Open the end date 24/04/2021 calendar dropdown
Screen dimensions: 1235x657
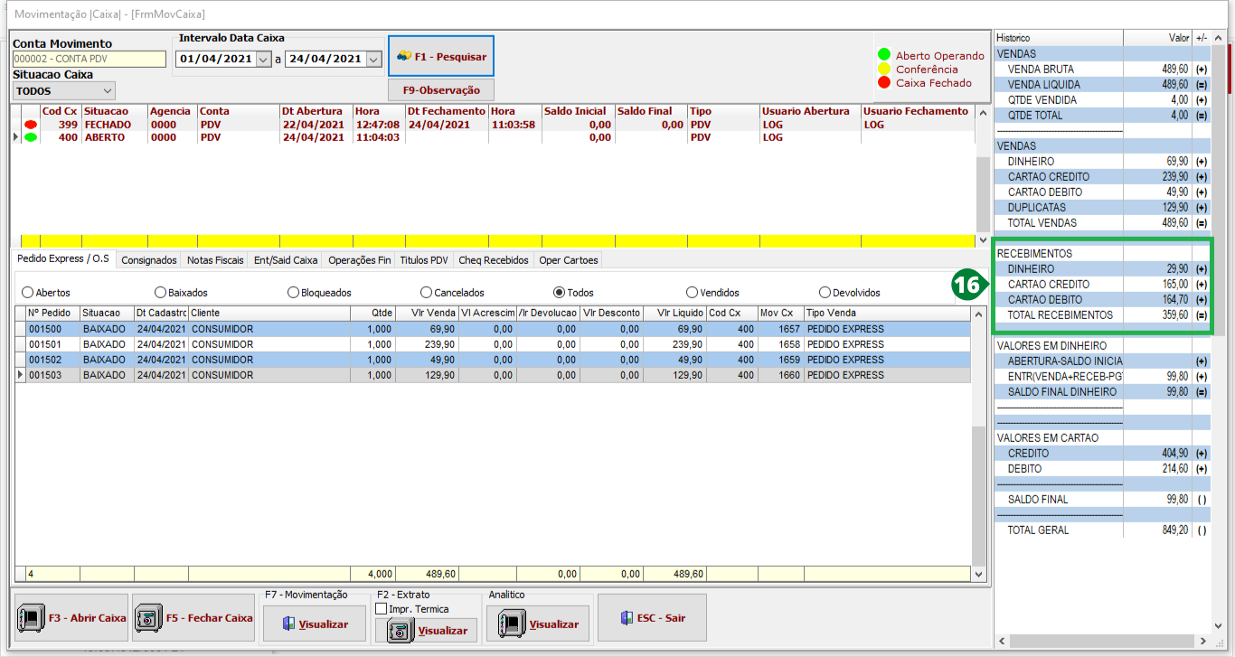(x=373, y=59)
